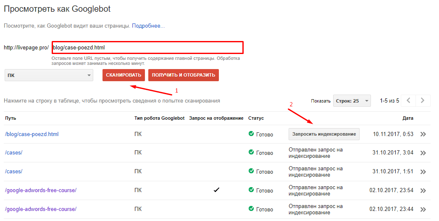Click the display request checkmark in table
The image size is (439, 221).
click(216, 190)
